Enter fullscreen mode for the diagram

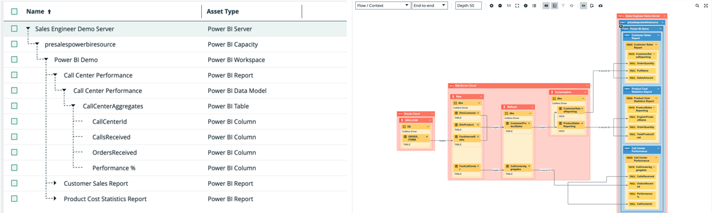tap(705, 5)
